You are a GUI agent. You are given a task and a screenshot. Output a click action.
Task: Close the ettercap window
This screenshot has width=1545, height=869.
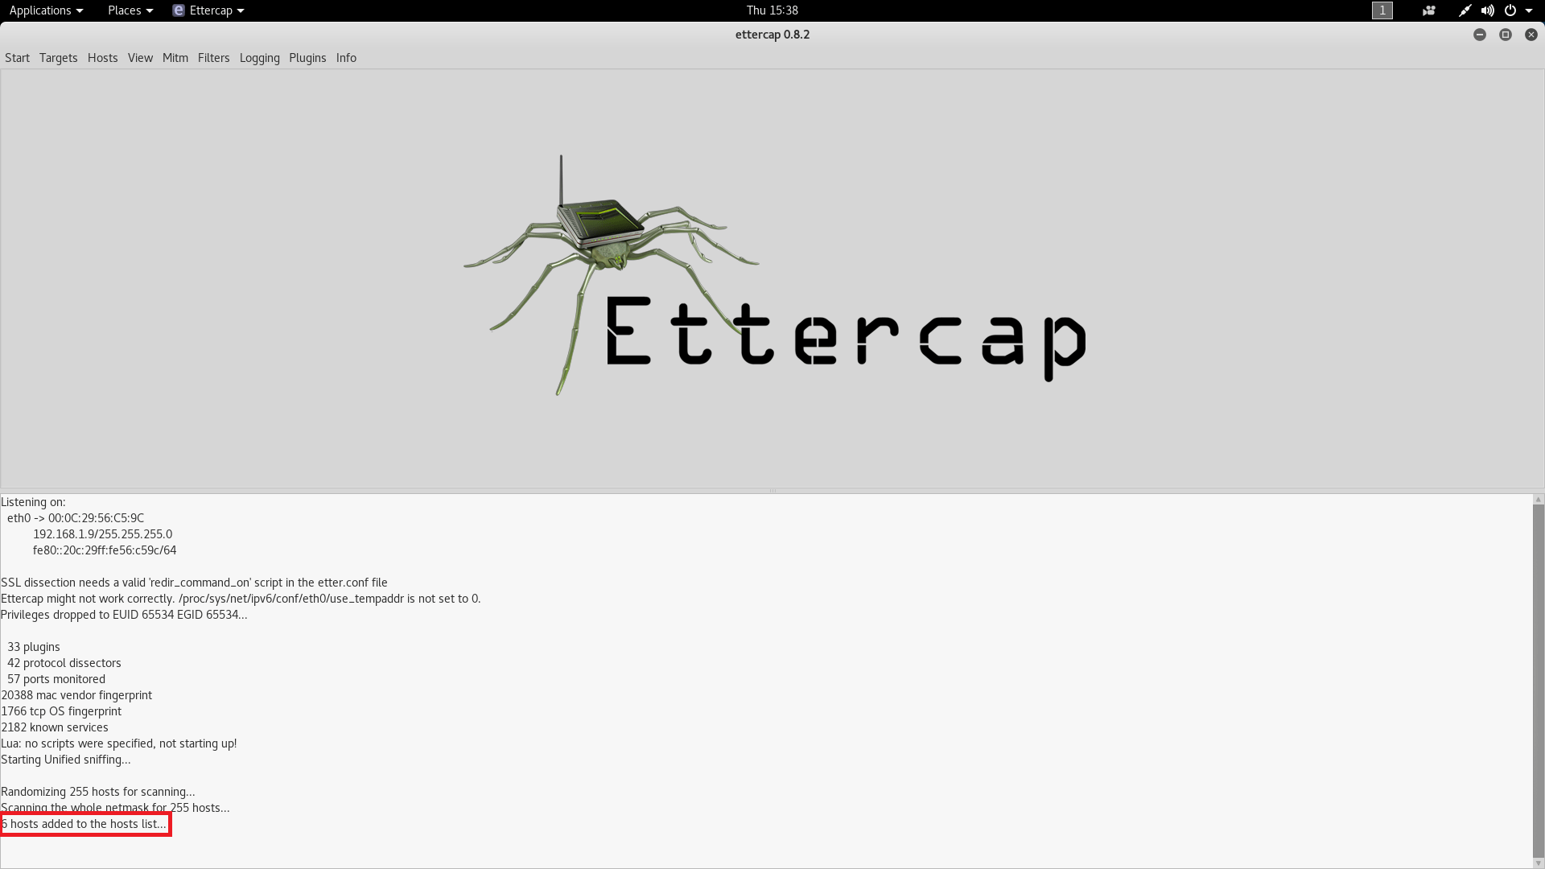click(1531, 35)
